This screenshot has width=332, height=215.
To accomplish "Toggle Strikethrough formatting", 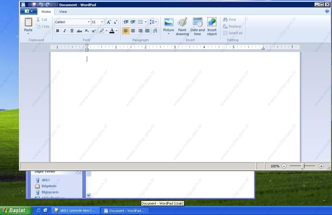I will (79, 31).
